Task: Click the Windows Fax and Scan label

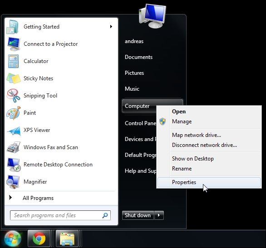Action: point(51,147)
